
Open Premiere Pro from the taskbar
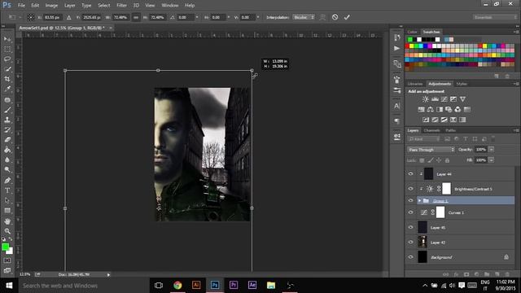pyautogui.click(x=234, y=285)
